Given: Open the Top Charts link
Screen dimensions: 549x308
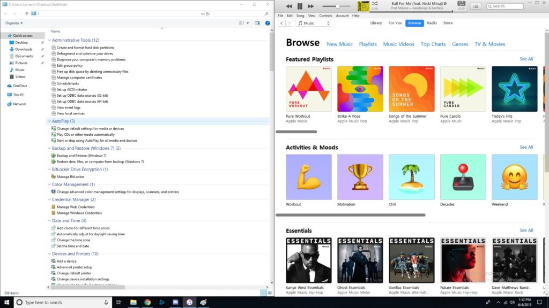Looking at the screenshot, I should point(433,44).
